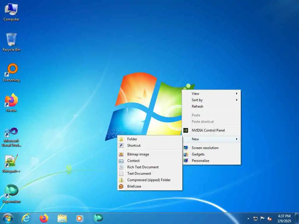299x224 pixels.
Task: Create a new Bitmap image
Action: [x=150, y=154]
